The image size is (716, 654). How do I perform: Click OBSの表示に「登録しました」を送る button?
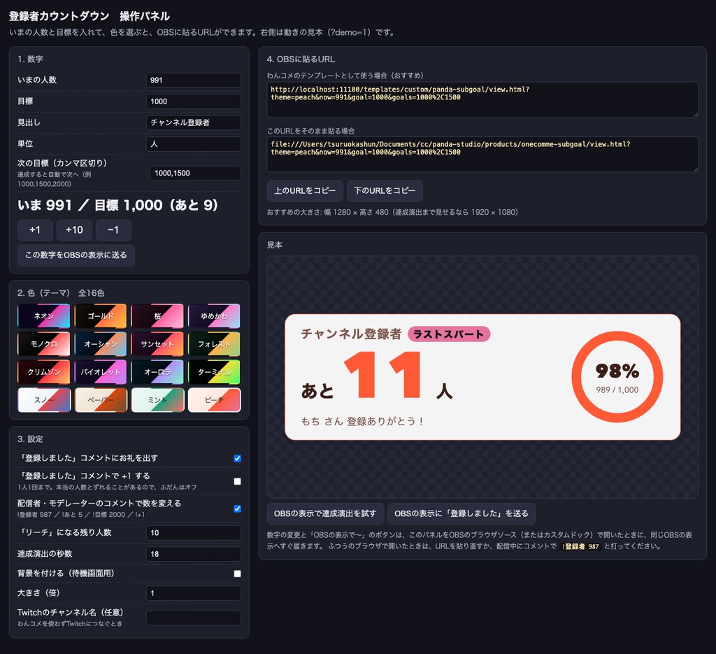[x=461, y=513]
